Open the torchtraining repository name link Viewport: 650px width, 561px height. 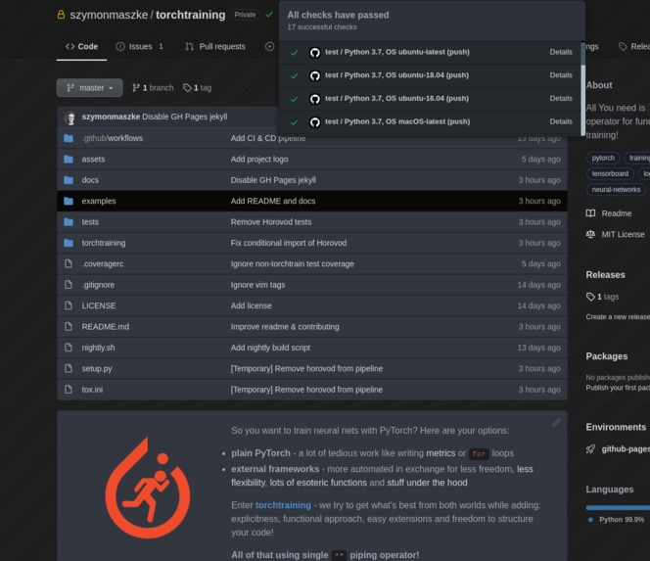tap(190, 15)
